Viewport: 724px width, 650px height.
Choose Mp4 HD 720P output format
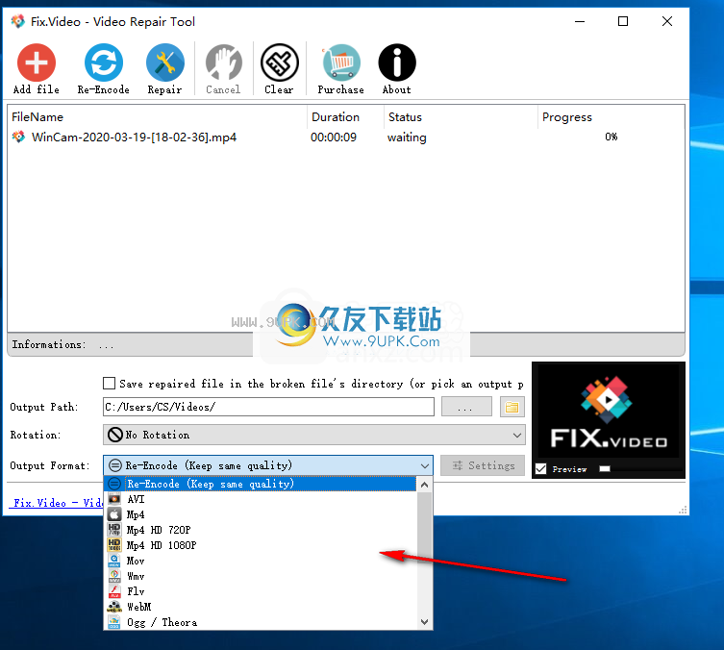[261, 530]
